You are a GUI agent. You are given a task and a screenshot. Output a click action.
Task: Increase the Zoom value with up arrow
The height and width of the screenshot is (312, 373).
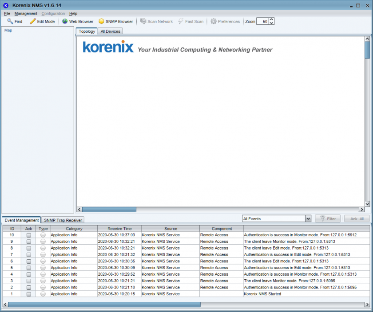pos(271,19)
